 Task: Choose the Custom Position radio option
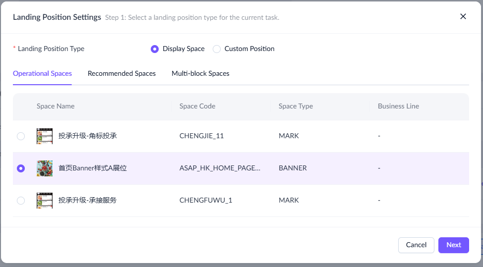tap(217, 49)
